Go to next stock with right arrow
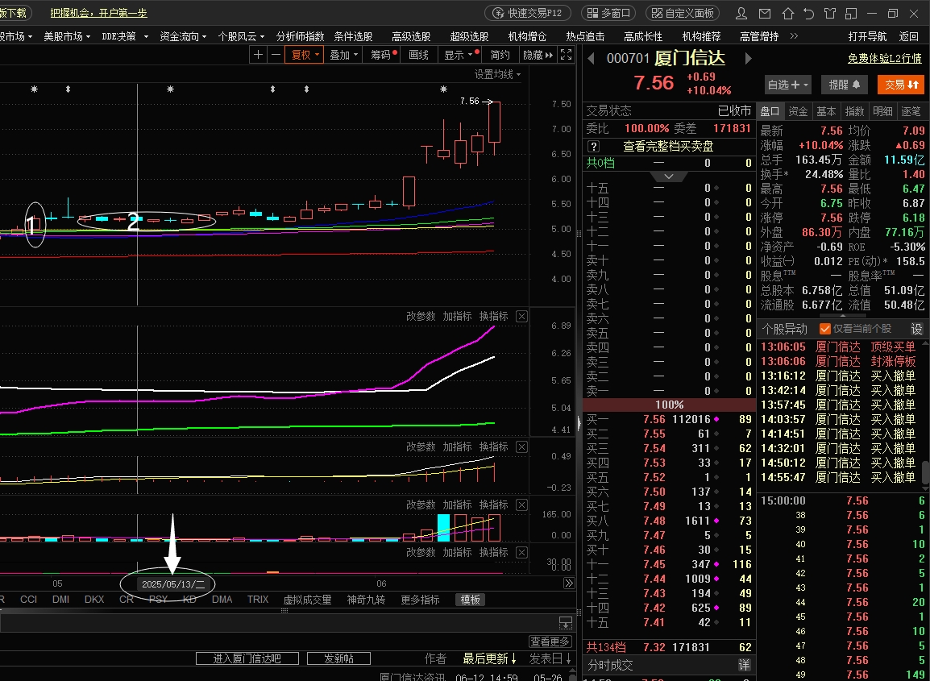930x681 pixels. pos(749,58)
